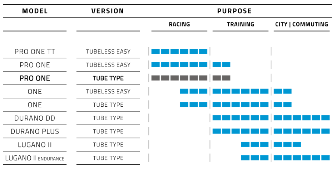This screenshot has width=336, height=169.
Task: Click DURANO PLUS's training bar
Action: pyautogui.click(x=241, y=131)
